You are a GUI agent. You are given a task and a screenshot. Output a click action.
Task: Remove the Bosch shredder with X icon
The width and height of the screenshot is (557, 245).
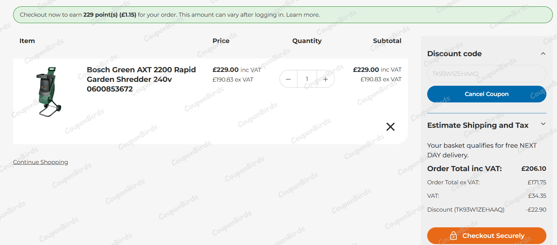point(390,127)
